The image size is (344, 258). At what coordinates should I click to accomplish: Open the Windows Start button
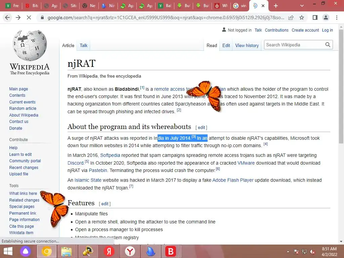point(8,251)
